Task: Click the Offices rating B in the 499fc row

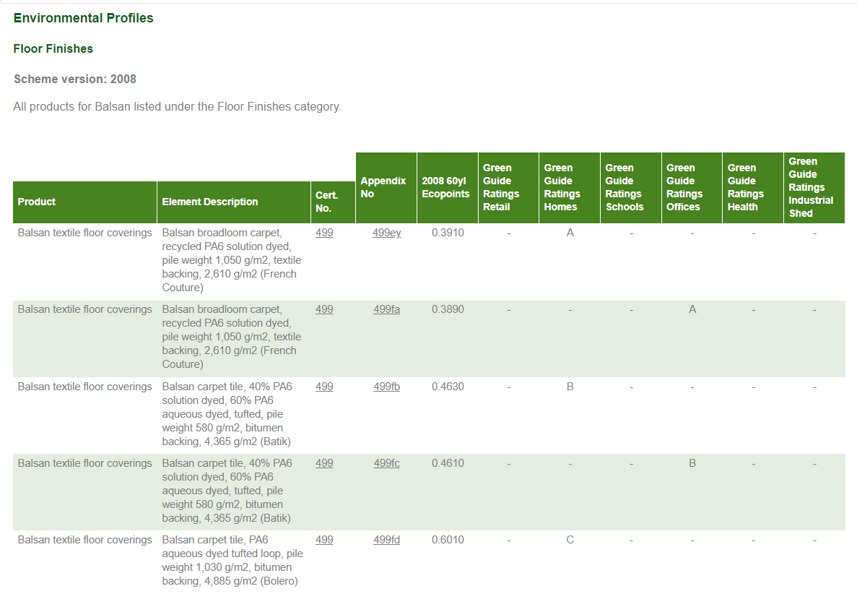Action: [x=692, y=463]
